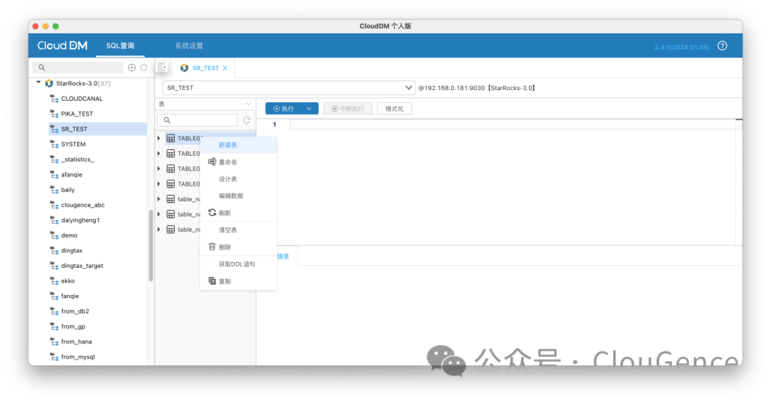Select the fanqie schema
The image size is (771, 403).
(70, 297)
